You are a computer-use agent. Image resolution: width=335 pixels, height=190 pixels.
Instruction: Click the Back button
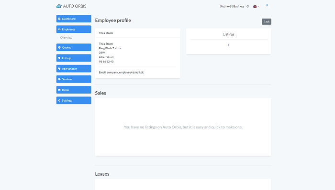tap(267, 21)
